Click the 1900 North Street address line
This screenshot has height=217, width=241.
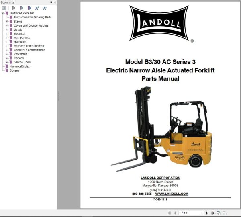point(160,182)
